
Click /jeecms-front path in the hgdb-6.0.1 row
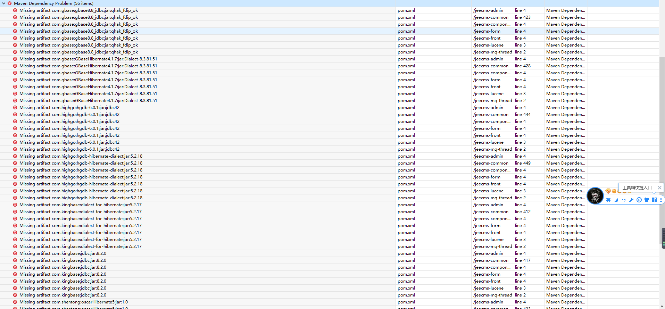(x=487, y=135)
